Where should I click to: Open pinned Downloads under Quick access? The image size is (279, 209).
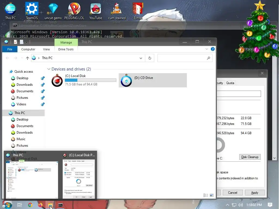(25, 85)
